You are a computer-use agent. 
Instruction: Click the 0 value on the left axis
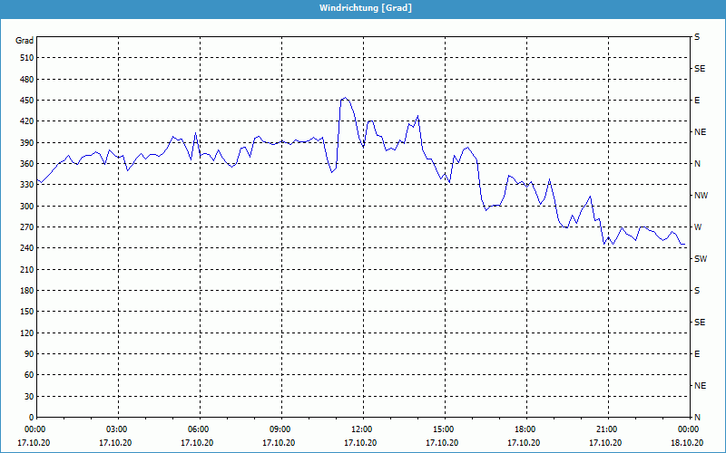tap(31, 418)
